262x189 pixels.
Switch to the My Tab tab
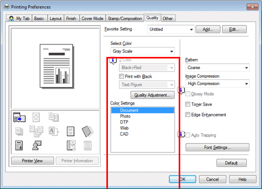(19, 18)
